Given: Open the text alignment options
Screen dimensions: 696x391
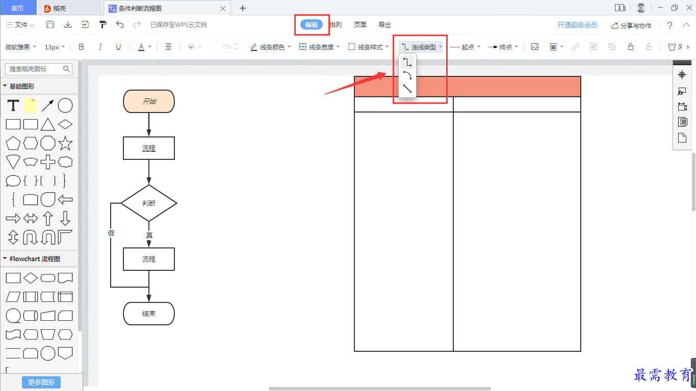Looking at the screenshot, I should pos(168,47).
